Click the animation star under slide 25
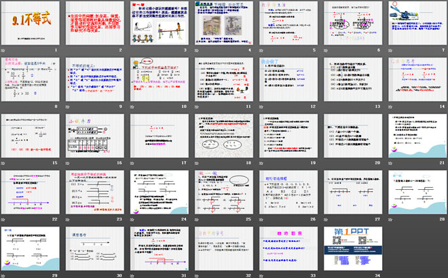This screenshot has height=278, width=448. coord(197,220)
